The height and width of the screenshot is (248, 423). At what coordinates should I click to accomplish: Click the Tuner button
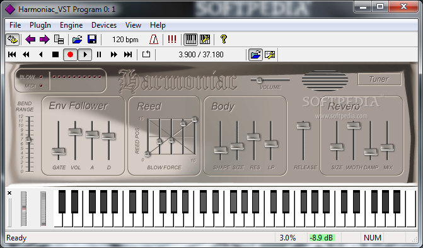tap(380, 79)
